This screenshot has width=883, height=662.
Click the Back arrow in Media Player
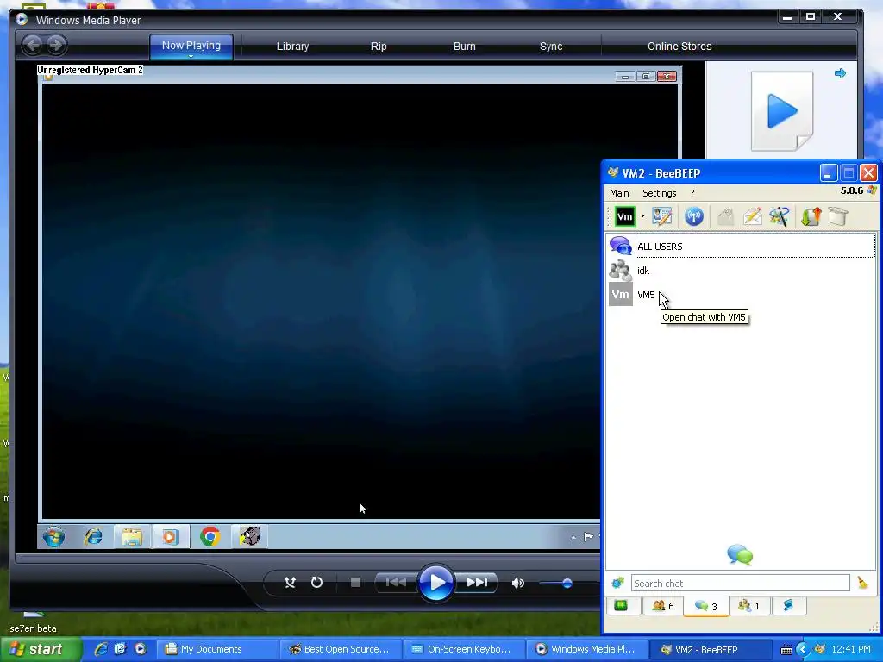coord(33,45)
